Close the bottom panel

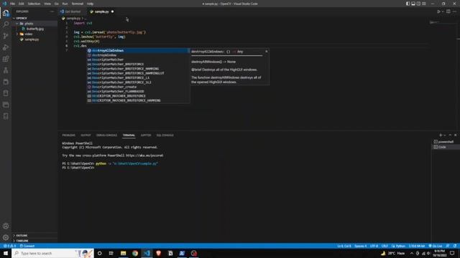pos(455,135)
